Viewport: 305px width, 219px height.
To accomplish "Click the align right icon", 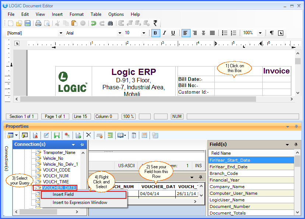I will click(195, 33).
